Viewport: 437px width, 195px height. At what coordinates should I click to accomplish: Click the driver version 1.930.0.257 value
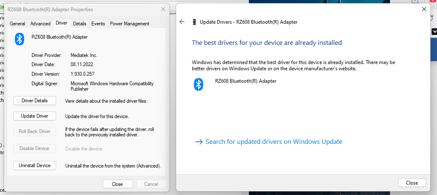83,74
